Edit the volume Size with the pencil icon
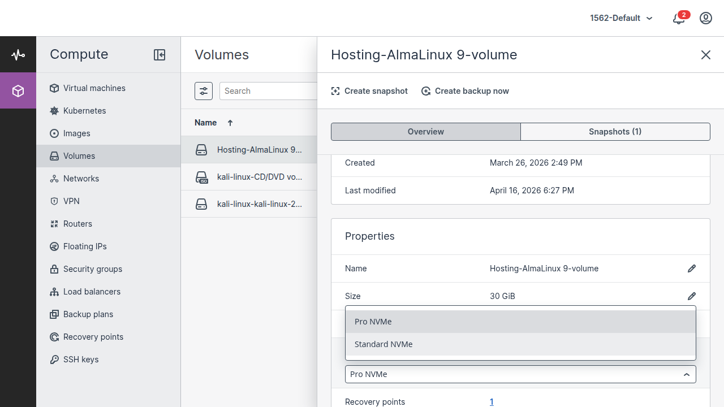724x407 pixels. tap(691, 296)
